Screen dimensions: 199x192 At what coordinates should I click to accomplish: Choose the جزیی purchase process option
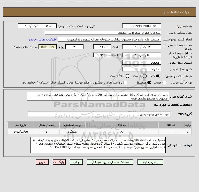coord(164,82)
